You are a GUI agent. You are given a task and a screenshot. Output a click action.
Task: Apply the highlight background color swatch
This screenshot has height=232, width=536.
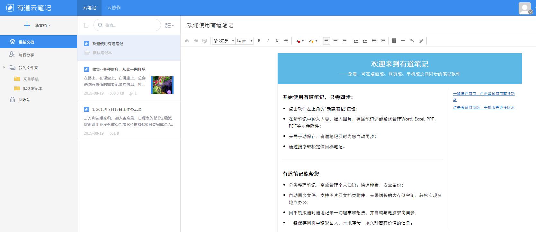[311, 41]
